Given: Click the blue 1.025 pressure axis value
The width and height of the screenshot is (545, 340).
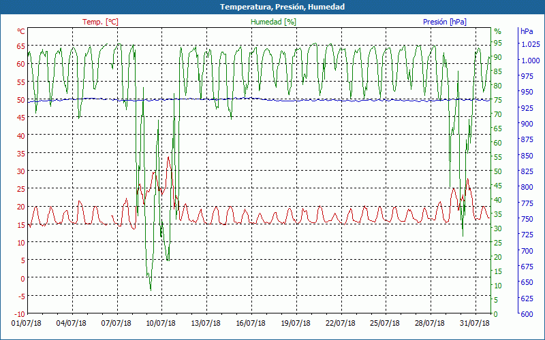Looking at the screenshot, I should point(531,44).
